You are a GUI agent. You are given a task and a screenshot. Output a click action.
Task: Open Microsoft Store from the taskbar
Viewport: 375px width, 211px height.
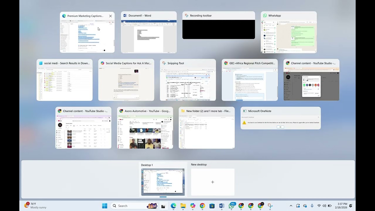212,206
